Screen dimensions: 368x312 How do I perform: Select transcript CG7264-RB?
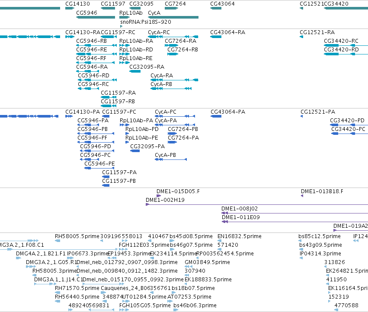click(182, 50)
